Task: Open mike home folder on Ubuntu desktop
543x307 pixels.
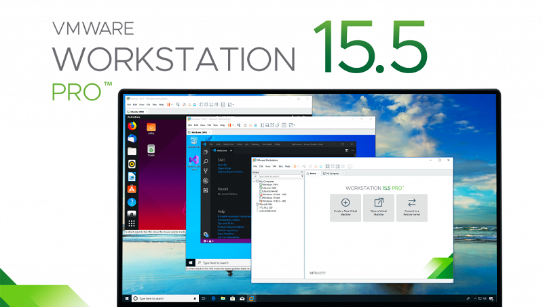Action: click(x=151, y=128)
